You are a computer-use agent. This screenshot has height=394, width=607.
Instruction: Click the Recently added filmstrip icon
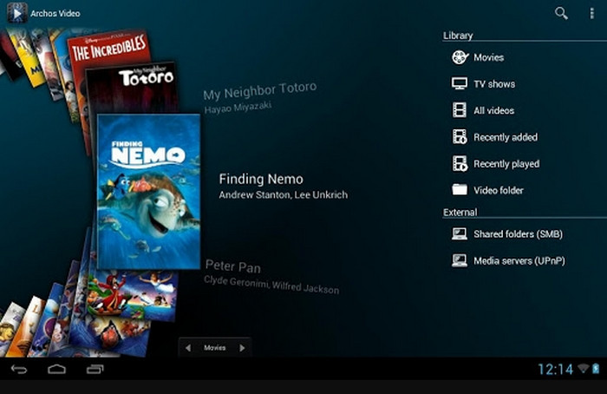pyautogui.click(x=460, y=137)
